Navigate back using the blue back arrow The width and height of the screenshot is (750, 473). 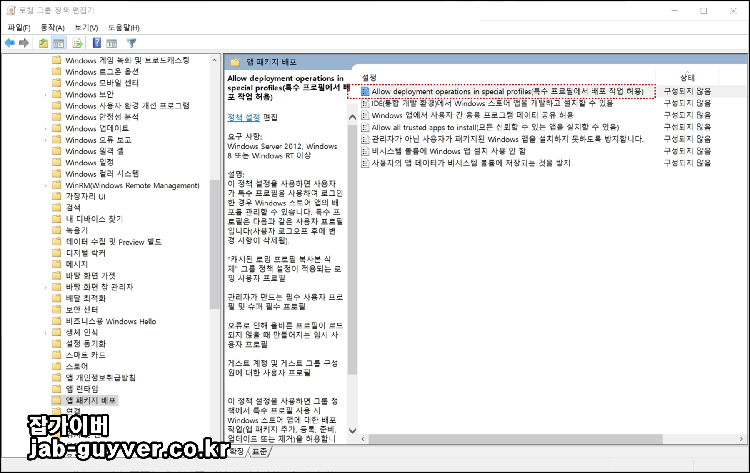pyautogui.click(x=10, y=43)
